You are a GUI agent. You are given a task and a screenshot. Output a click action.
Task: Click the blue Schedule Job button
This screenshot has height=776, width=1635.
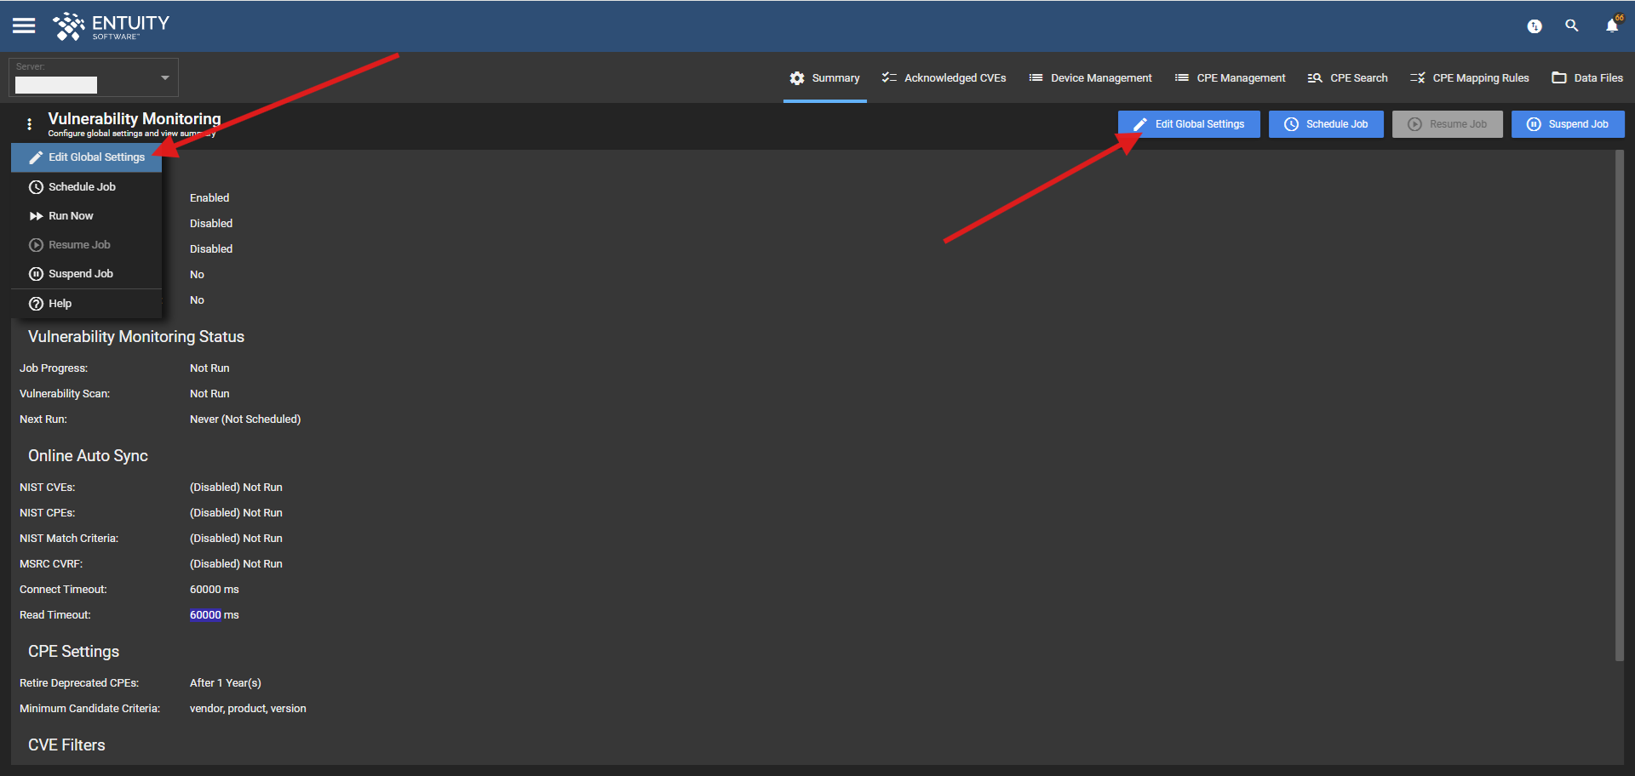[x=1326, y=124]
